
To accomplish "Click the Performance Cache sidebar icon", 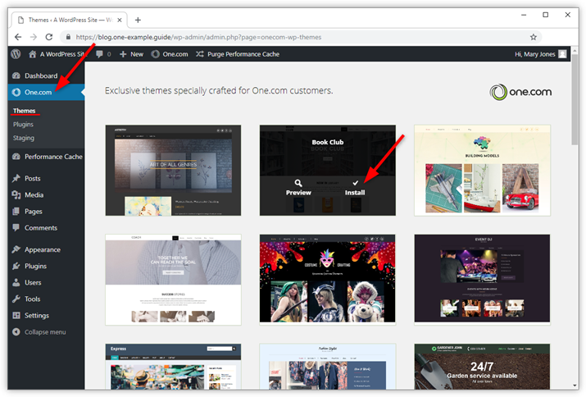I will pos(16,157).
